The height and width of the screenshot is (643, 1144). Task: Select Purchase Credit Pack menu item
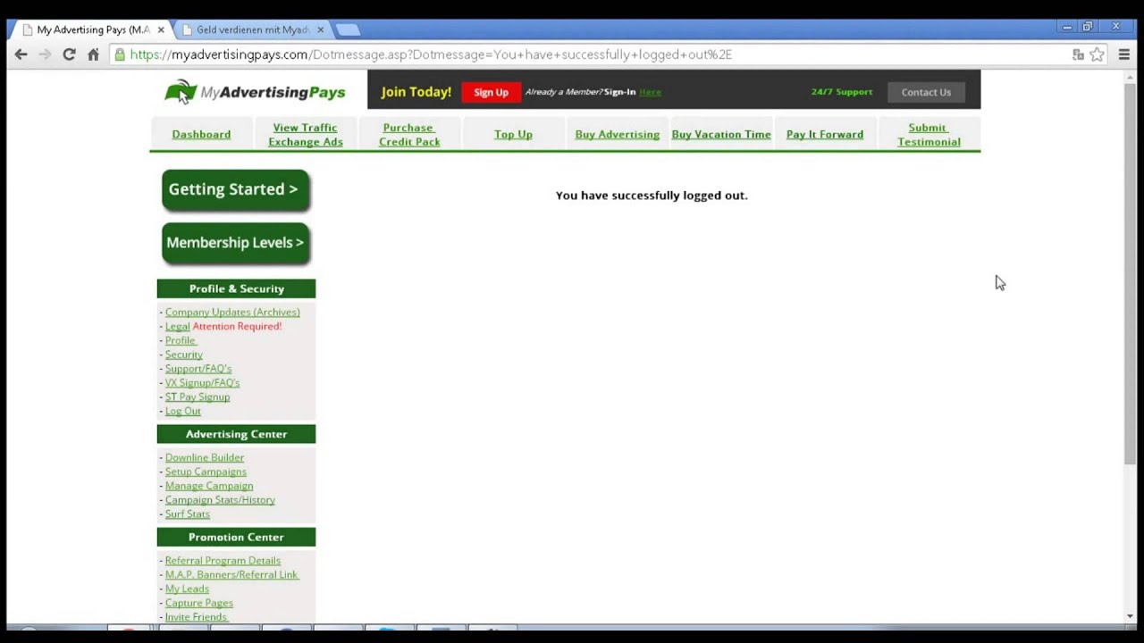click(x=409, y=135)
